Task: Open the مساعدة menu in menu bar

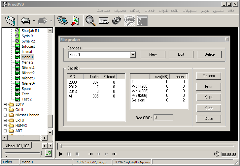Action: tap(104, 11)
